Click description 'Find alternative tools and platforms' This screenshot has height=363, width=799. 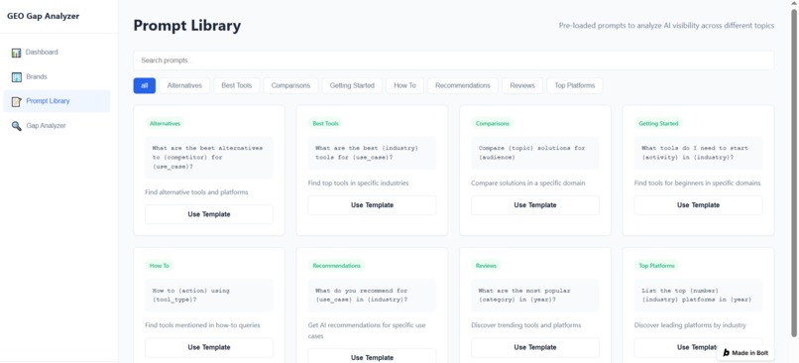point(196,192)
